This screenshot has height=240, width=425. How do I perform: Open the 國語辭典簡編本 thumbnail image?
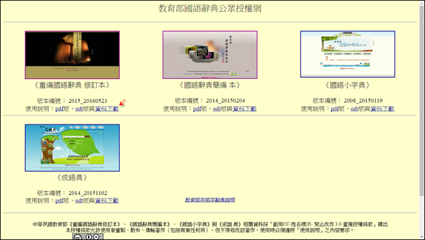210,55
